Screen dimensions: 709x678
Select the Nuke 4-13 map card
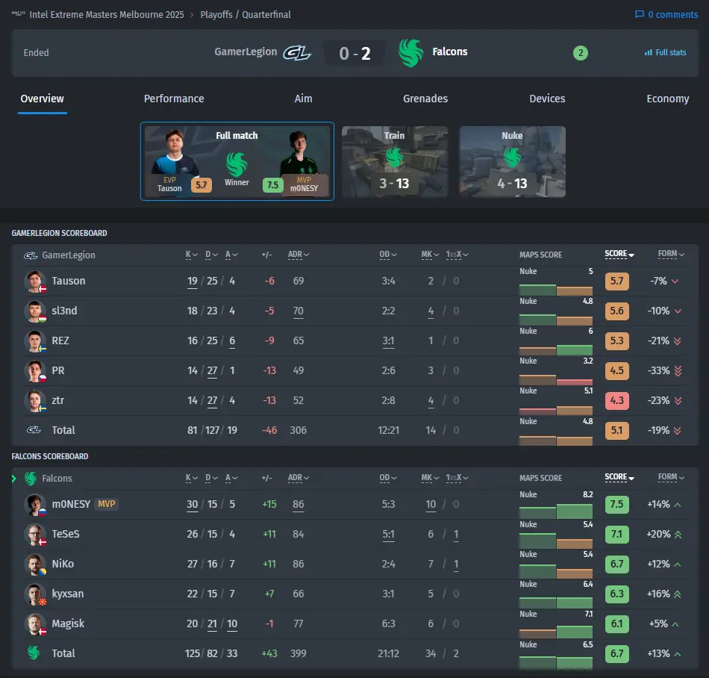(x=512, y=161)
